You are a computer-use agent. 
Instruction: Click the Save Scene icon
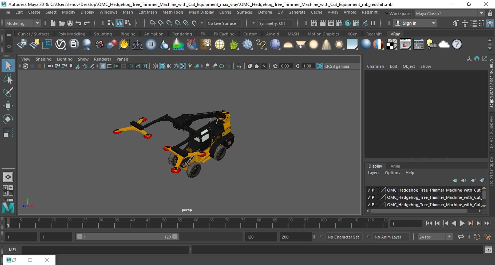click(x=70, y=23)
